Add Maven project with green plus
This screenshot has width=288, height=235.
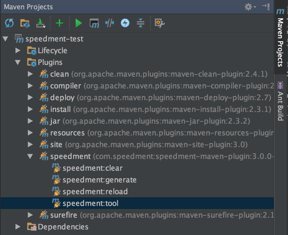59,23
